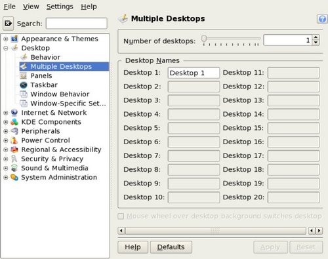328x259 pixels.
Task: Select Behavior in the Desktop tree
Action: (45, 57)
